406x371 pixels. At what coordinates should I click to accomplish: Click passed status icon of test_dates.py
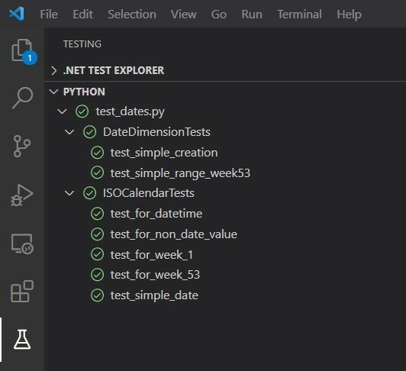(x=82, y=111)
